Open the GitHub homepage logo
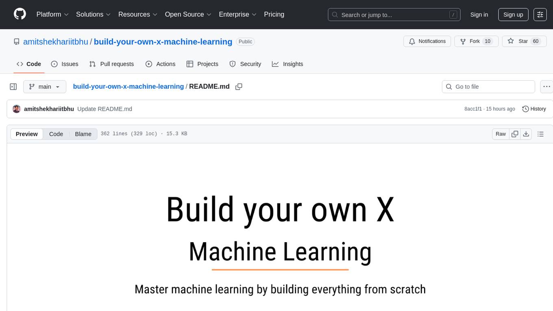Viewport: 553px width, 311px height. 20,14
